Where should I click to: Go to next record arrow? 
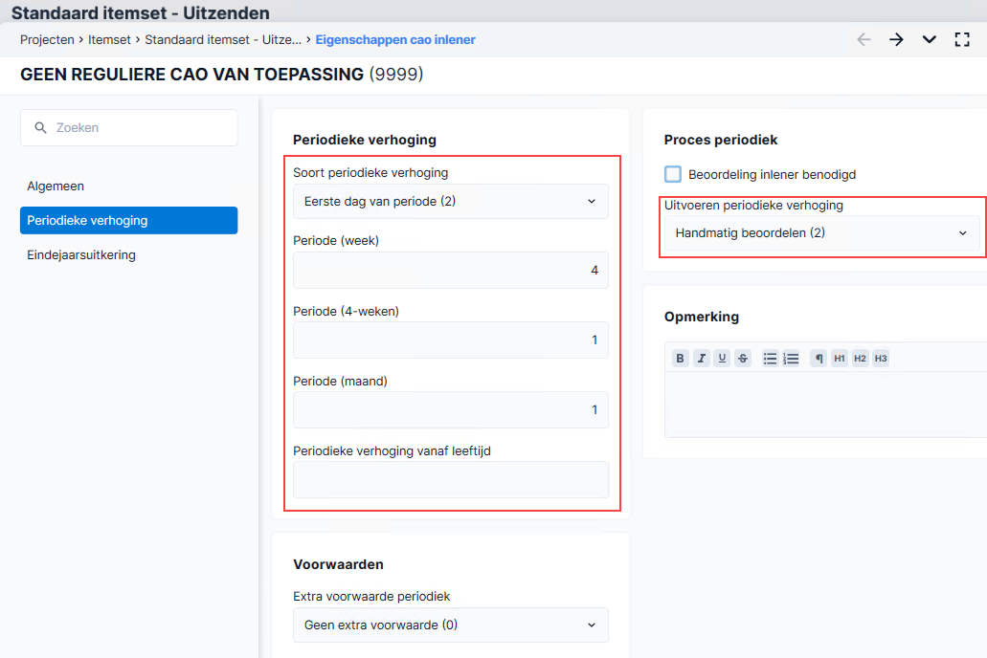tap(896, 39)
